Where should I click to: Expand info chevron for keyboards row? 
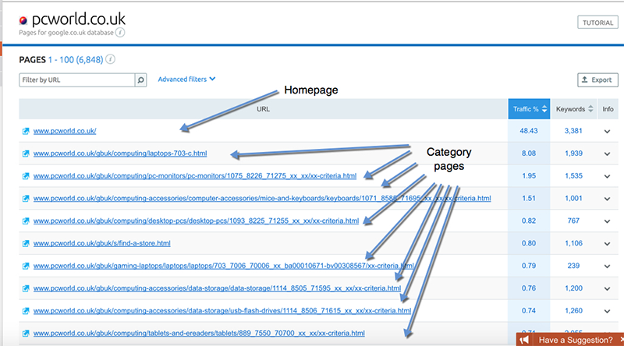coord(607,199)
